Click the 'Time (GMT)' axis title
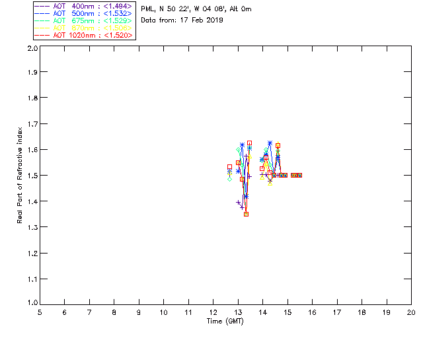423x338 pixels. click(x=225, y=321)
